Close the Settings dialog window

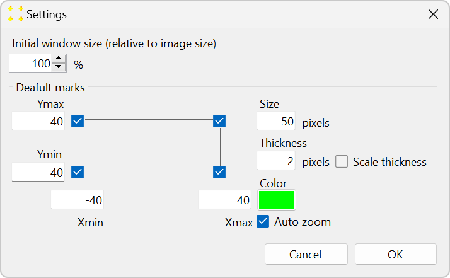click(x=433, y=14)
